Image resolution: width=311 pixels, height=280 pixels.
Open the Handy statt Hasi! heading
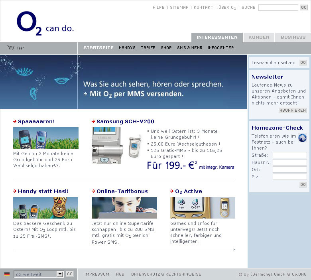coord(43,191)
